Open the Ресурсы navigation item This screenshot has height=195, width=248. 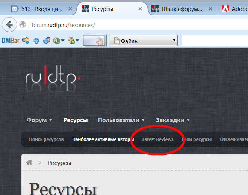click(x=76, y=120)
